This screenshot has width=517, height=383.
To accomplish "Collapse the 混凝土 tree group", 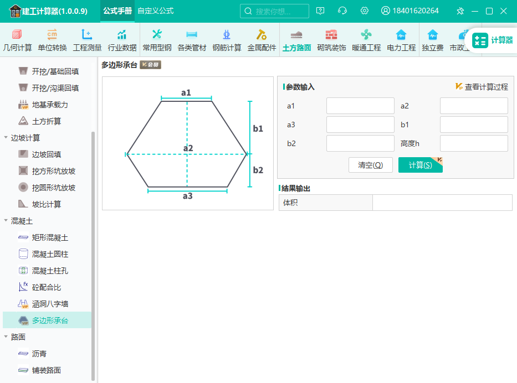I will (x=6, y=220).
